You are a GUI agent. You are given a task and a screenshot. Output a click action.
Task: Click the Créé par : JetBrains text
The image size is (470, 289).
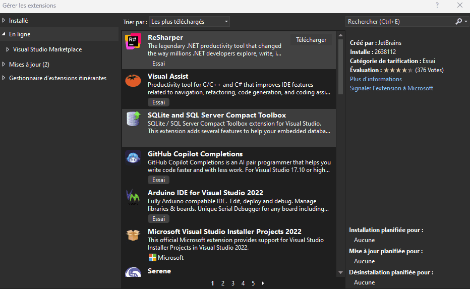(376, 43)
